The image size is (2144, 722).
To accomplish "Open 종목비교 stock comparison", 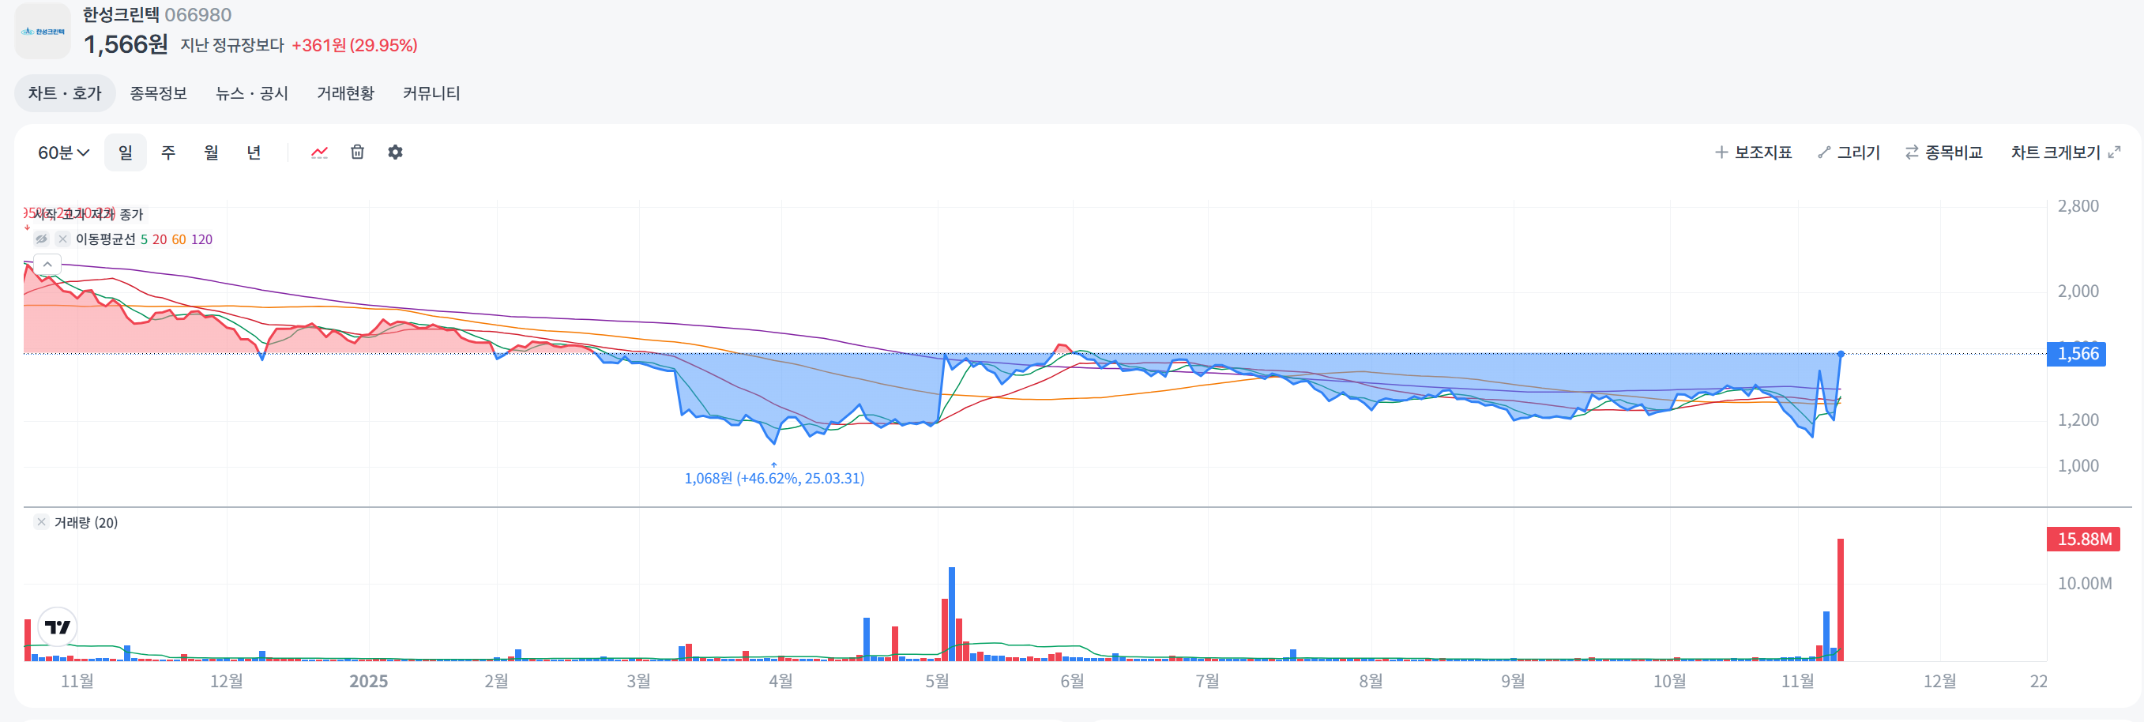I will point(1943,152).
